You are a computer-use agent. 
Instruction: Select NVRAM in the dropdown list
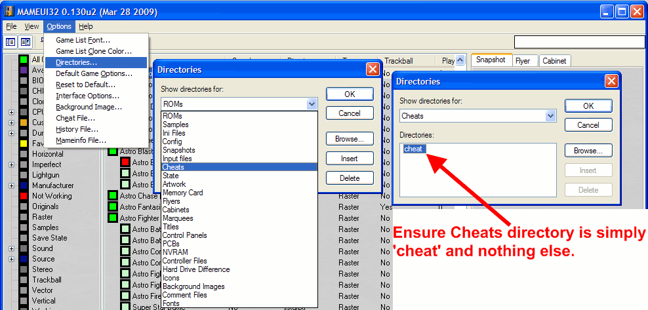(239, 252)
